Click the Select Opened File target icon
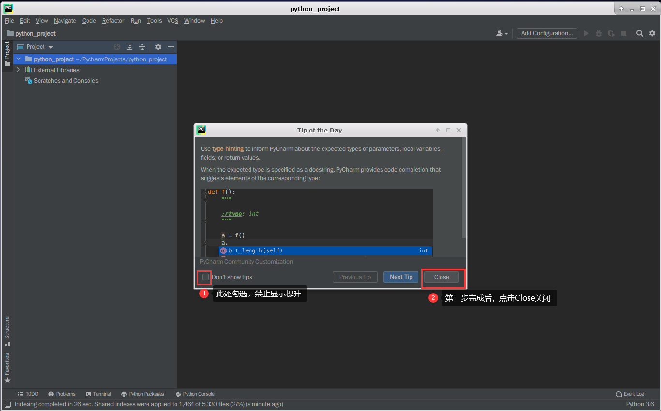This screenshot has height=411, width=661. [117, 47]
